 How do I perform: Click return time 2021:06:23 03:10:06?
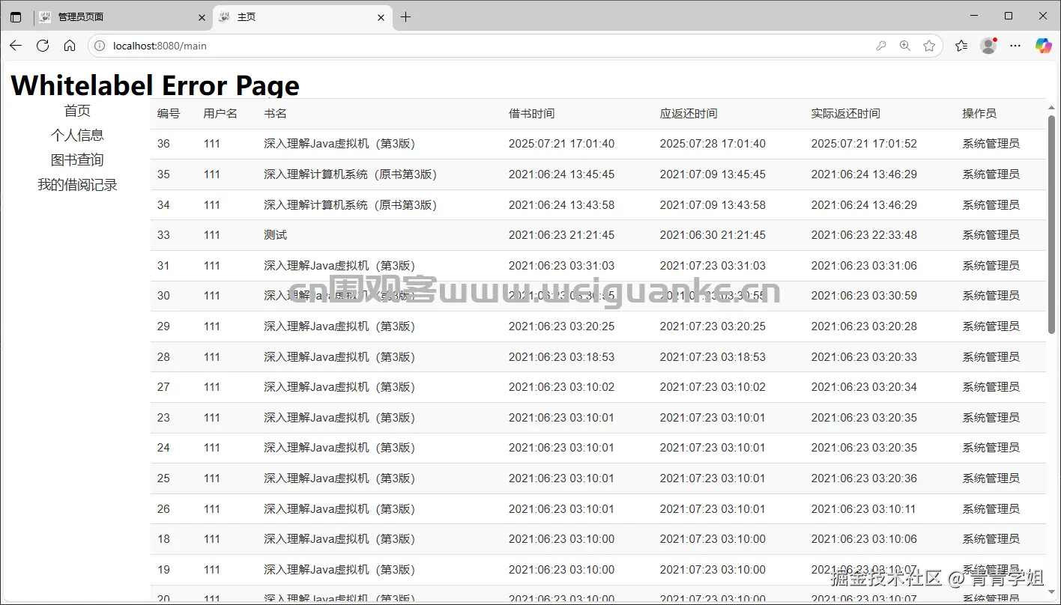tap(864, 539)
